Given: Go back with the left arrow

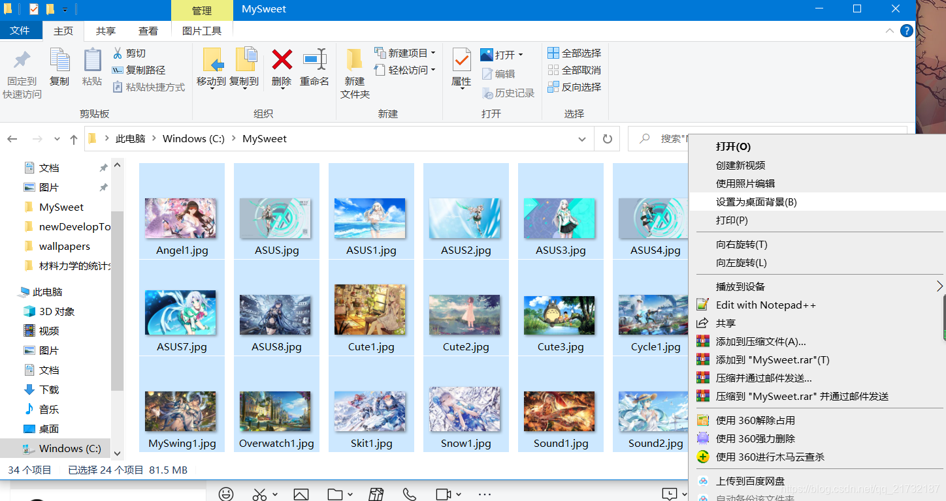Looking at the screenshot, I should [x=12, y=139].
